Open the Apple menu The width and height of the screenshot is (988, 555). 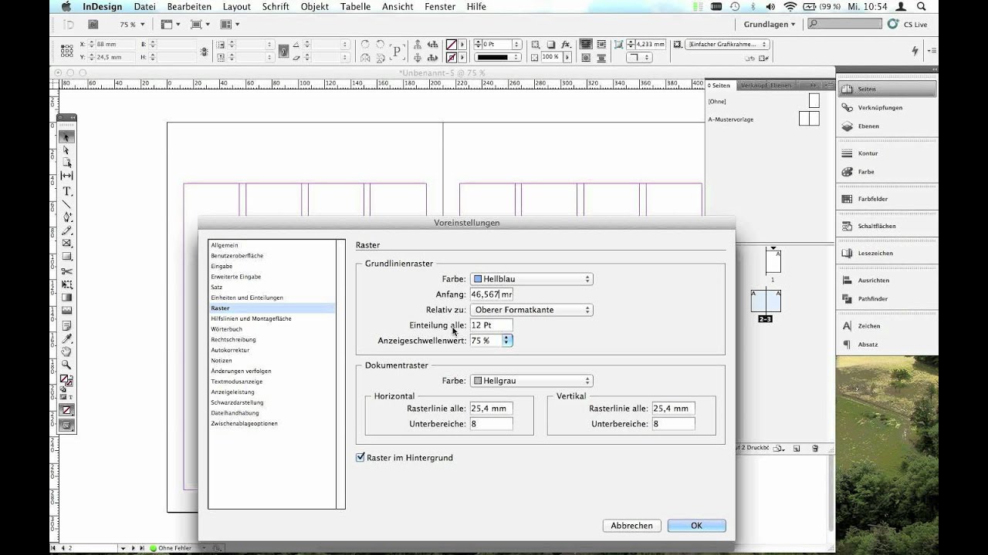click(x=66, y=6)
